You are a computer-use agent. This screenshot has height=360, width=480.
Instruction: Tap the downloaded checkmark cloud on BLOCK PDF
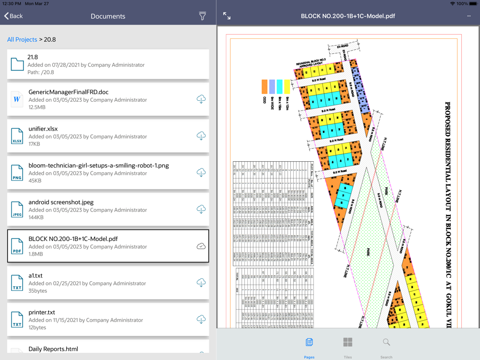click(x=201, y=246)
